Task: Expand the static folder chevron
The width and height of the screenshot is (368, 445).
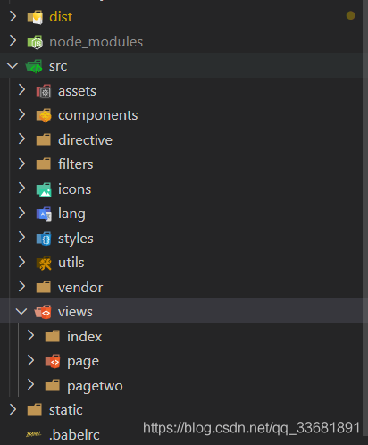Action: click(x=13, y=409)
